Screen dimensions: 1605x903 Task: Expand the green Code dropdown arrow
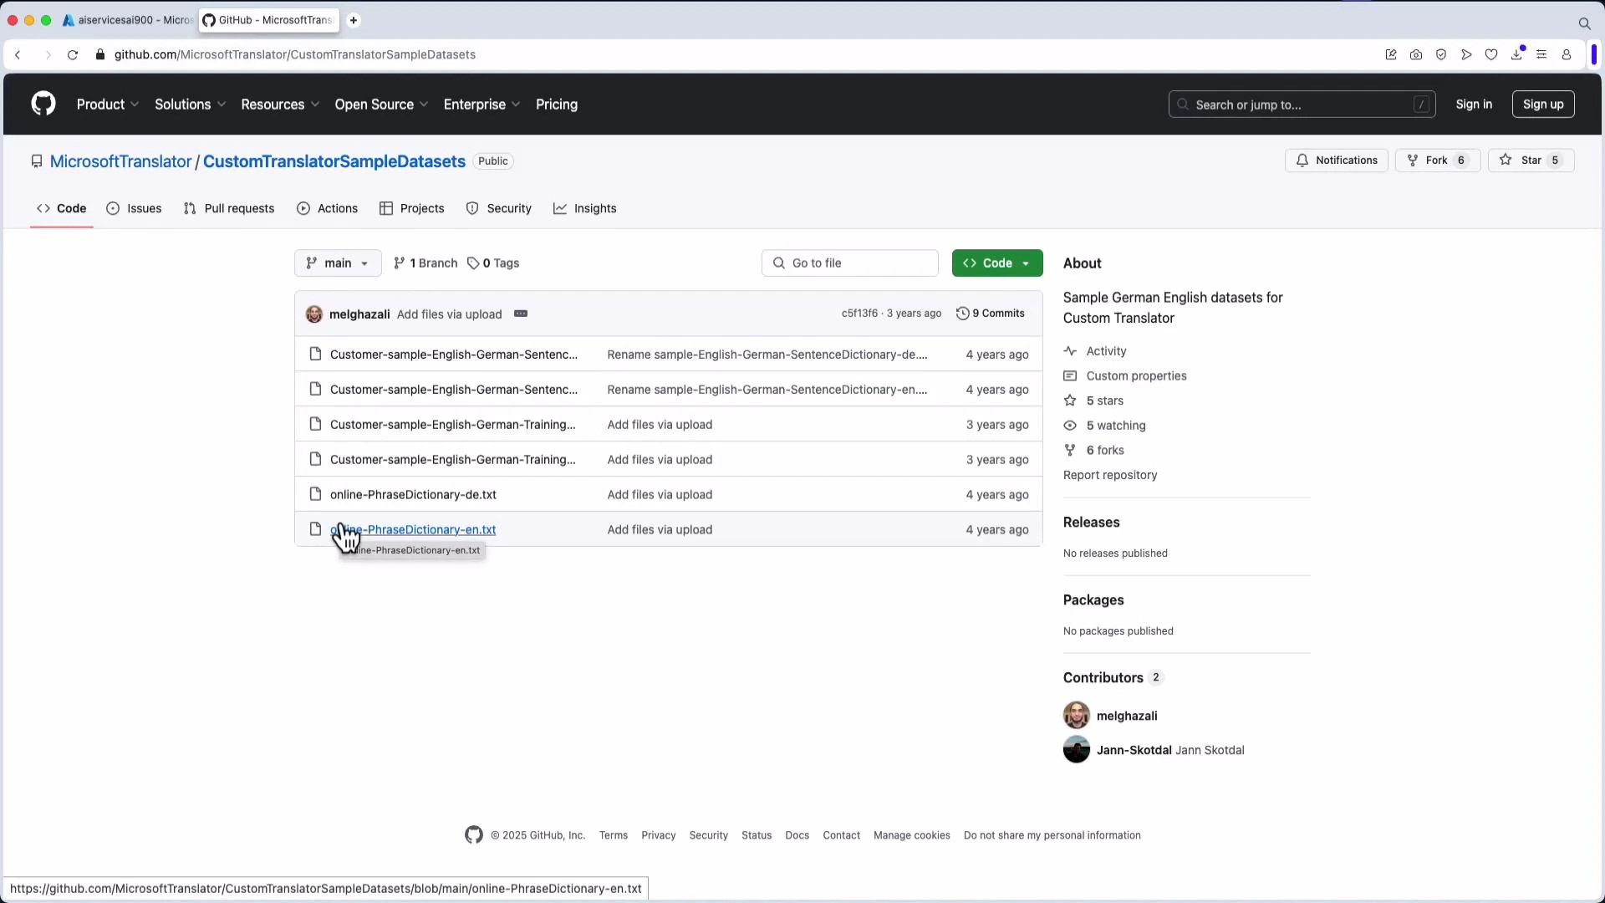(1024, 263)
